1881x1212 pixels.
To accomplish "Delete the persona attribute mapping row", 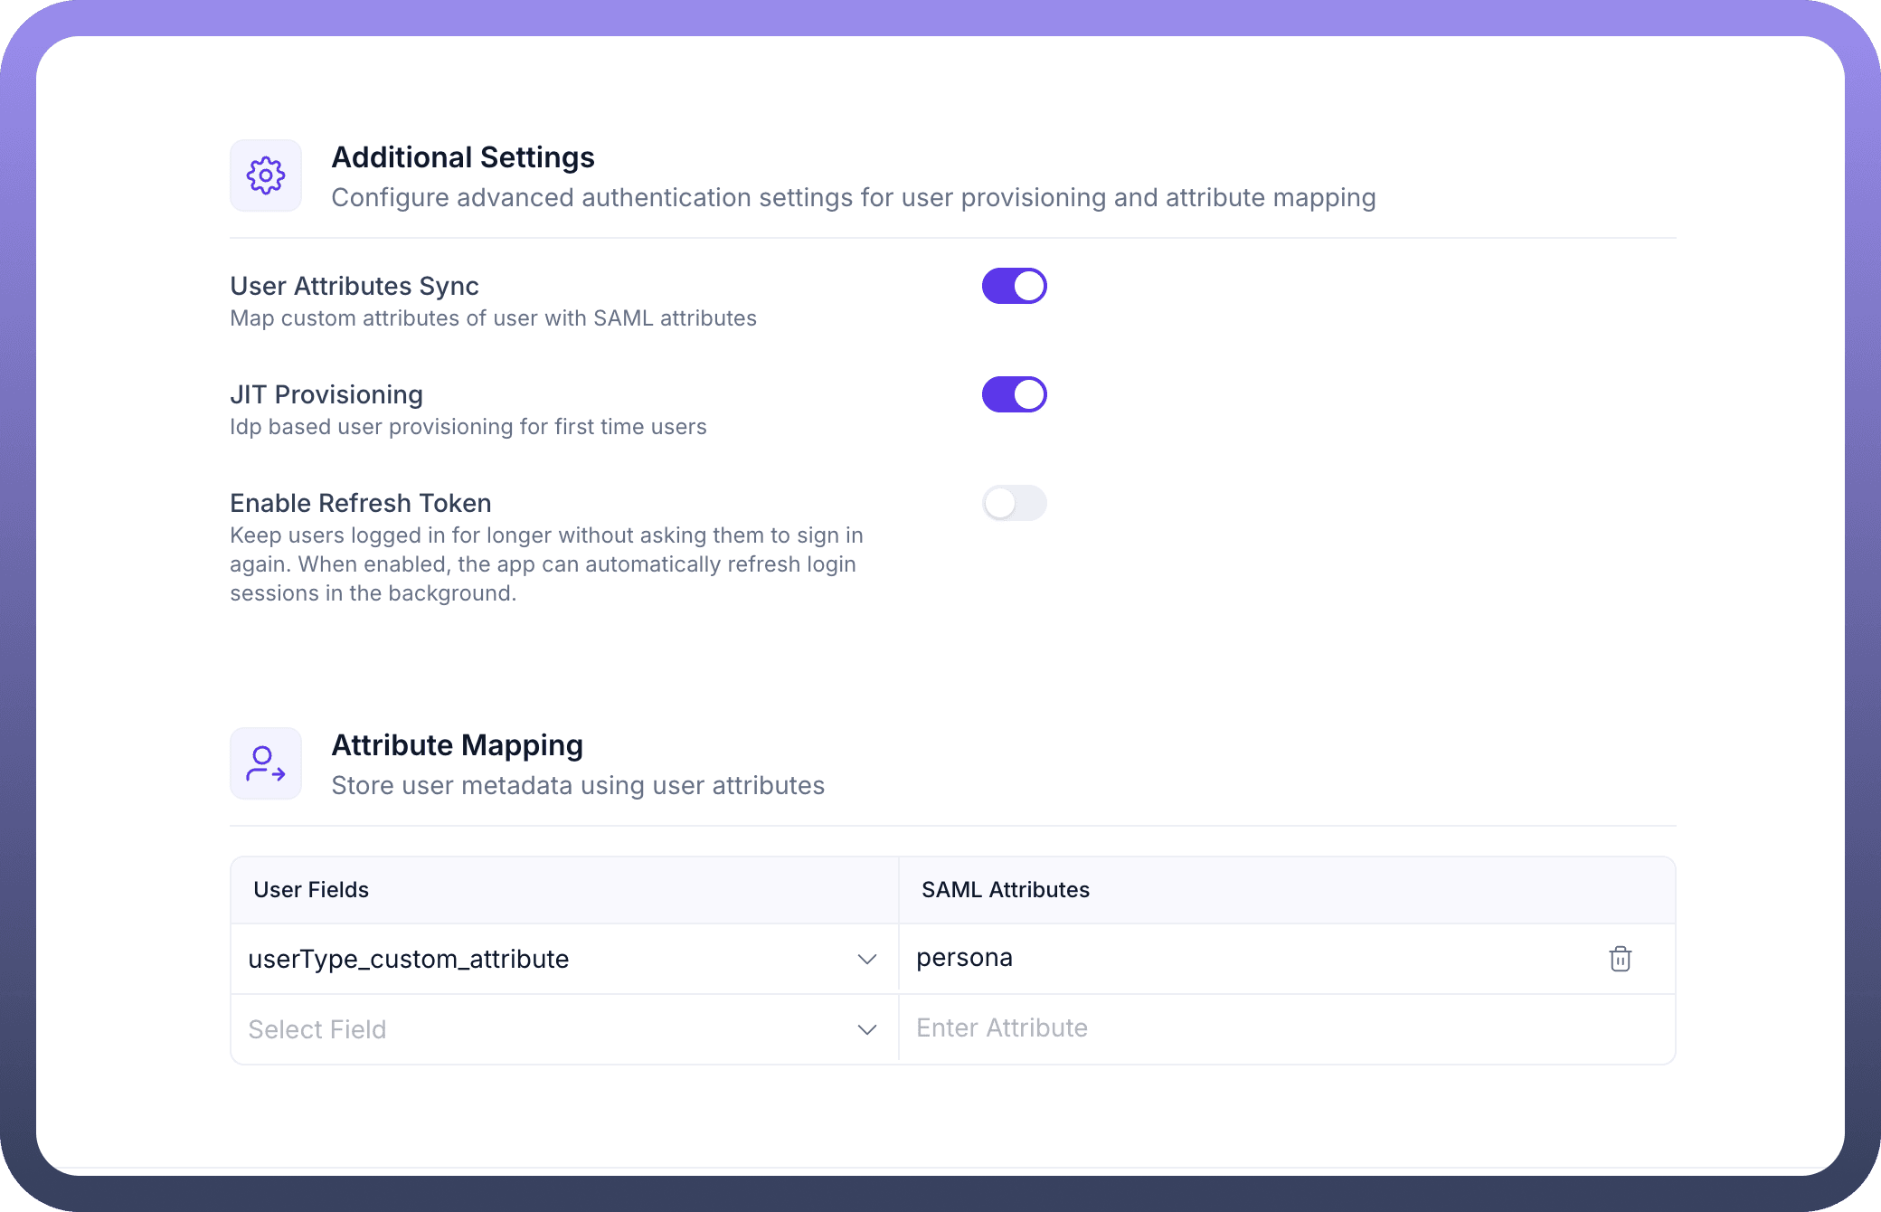I will pos(1620,959).
